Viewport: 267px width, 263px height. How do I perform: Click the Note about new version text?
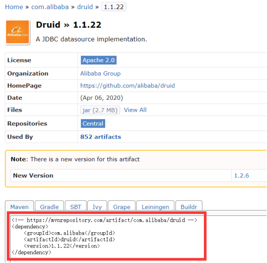click(x=75, y=159)
